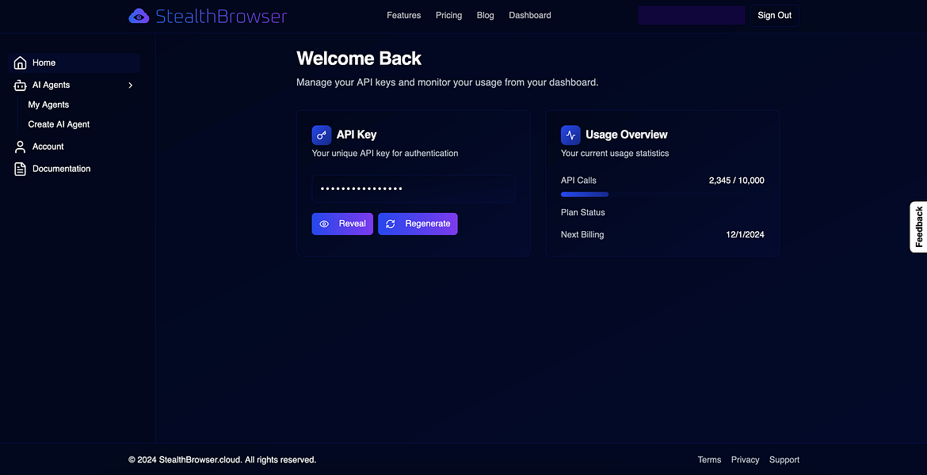
Task: Click the activity icon on Usage Overview card
Action: tap(570, 135)
